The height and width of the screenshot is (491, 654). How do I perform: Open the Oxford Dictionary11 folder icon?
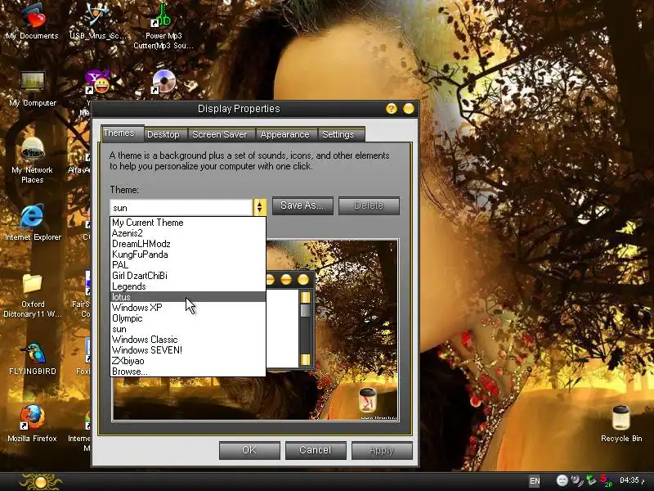click(33, 295)
